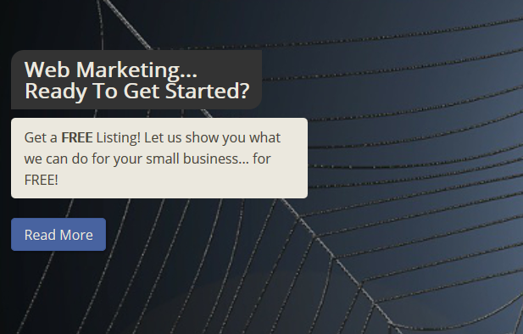Click the dark gray heading banner

click(x=136, y=80)
